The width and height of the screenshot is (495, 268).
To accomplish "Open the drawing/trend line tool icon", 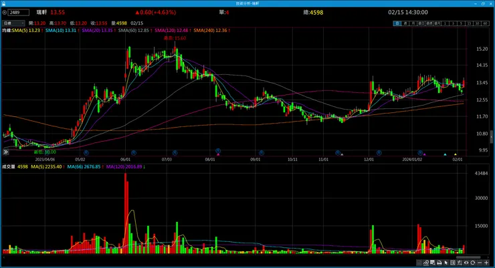I will click(426, 263).
